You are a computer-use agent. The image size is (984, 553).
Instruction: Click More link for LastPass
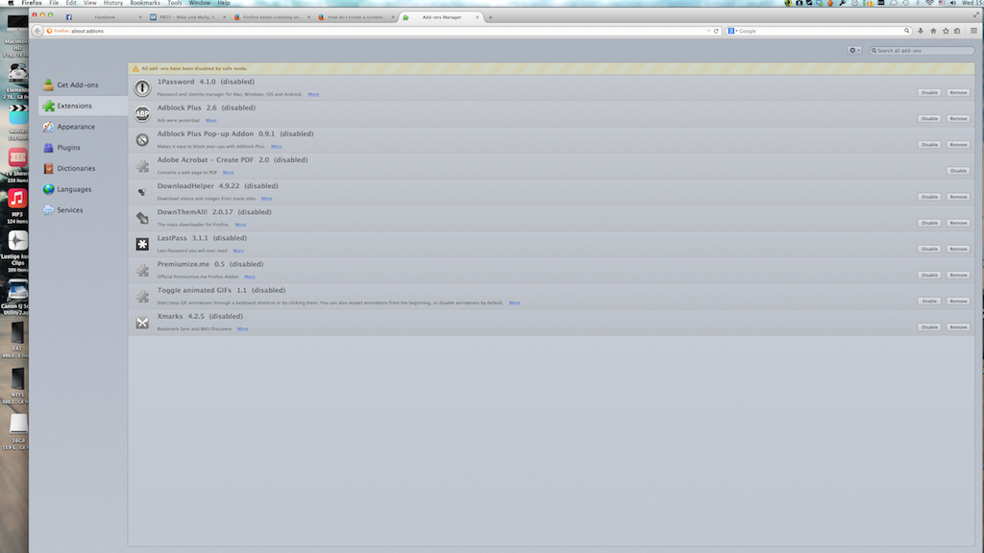pos(238,251)
